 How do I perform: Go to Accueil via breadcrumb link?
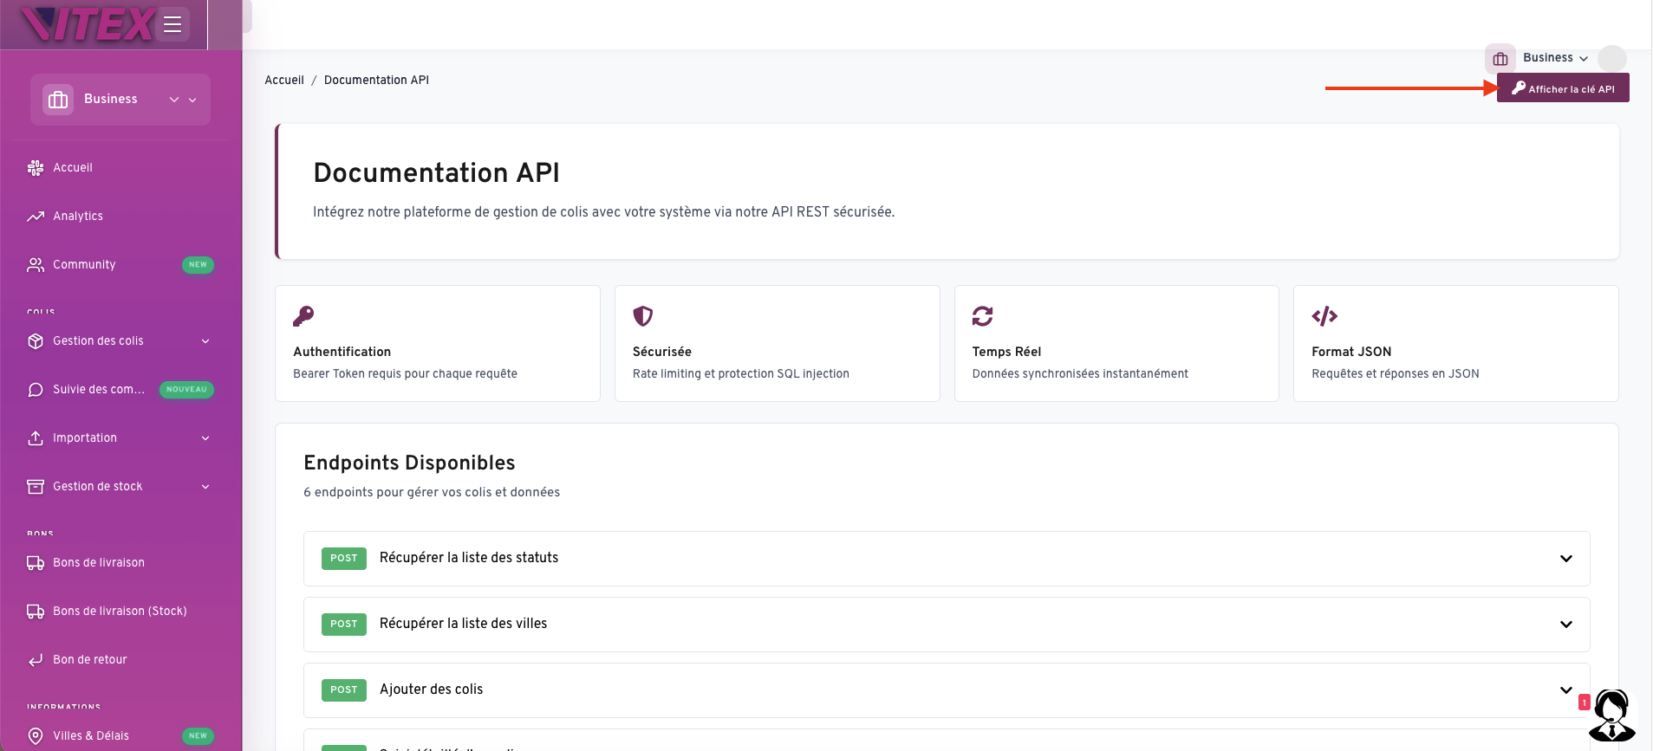click(x=284, y=81)
